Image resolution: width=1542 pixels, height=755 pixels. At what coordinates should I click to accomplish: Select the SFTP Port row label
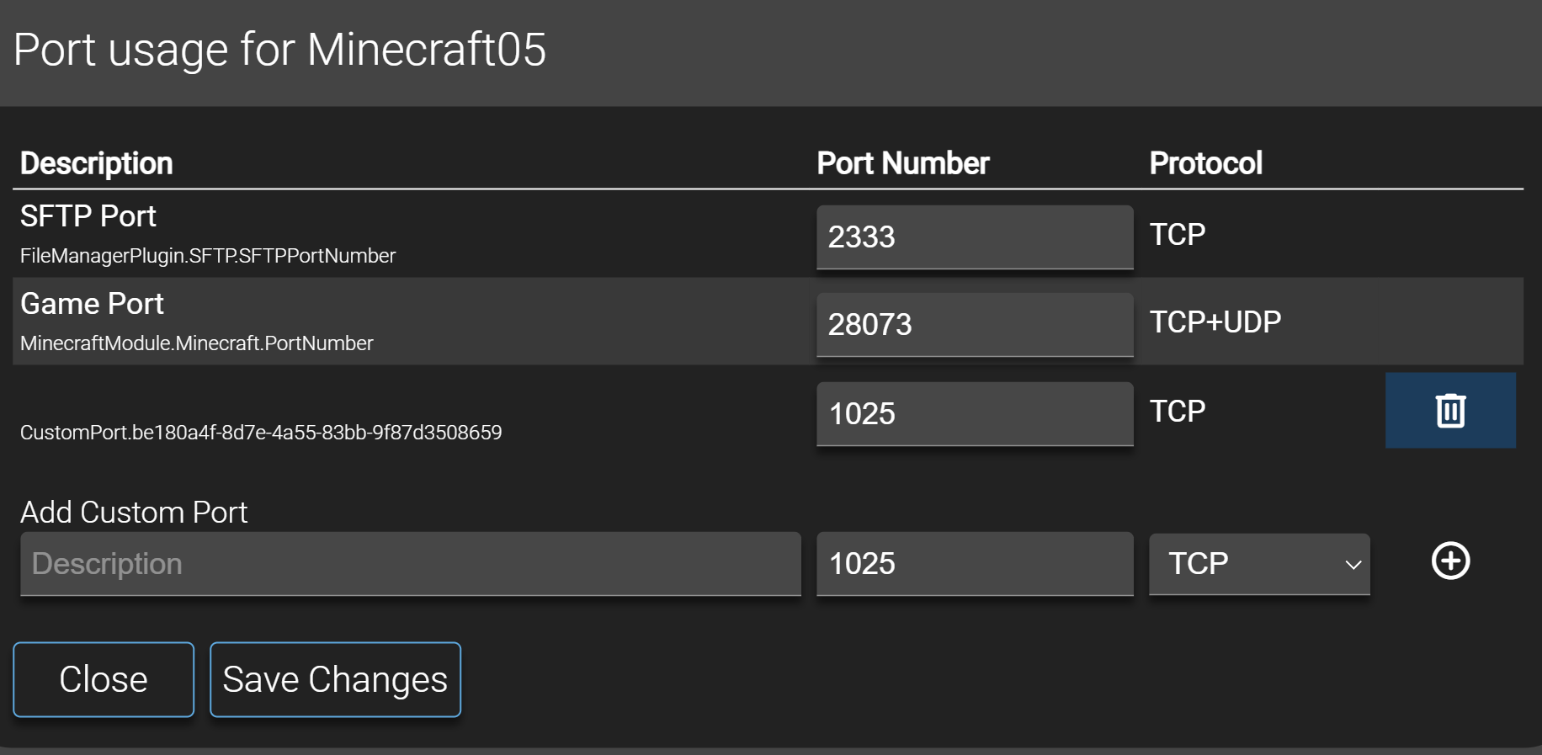click(88, 216)
